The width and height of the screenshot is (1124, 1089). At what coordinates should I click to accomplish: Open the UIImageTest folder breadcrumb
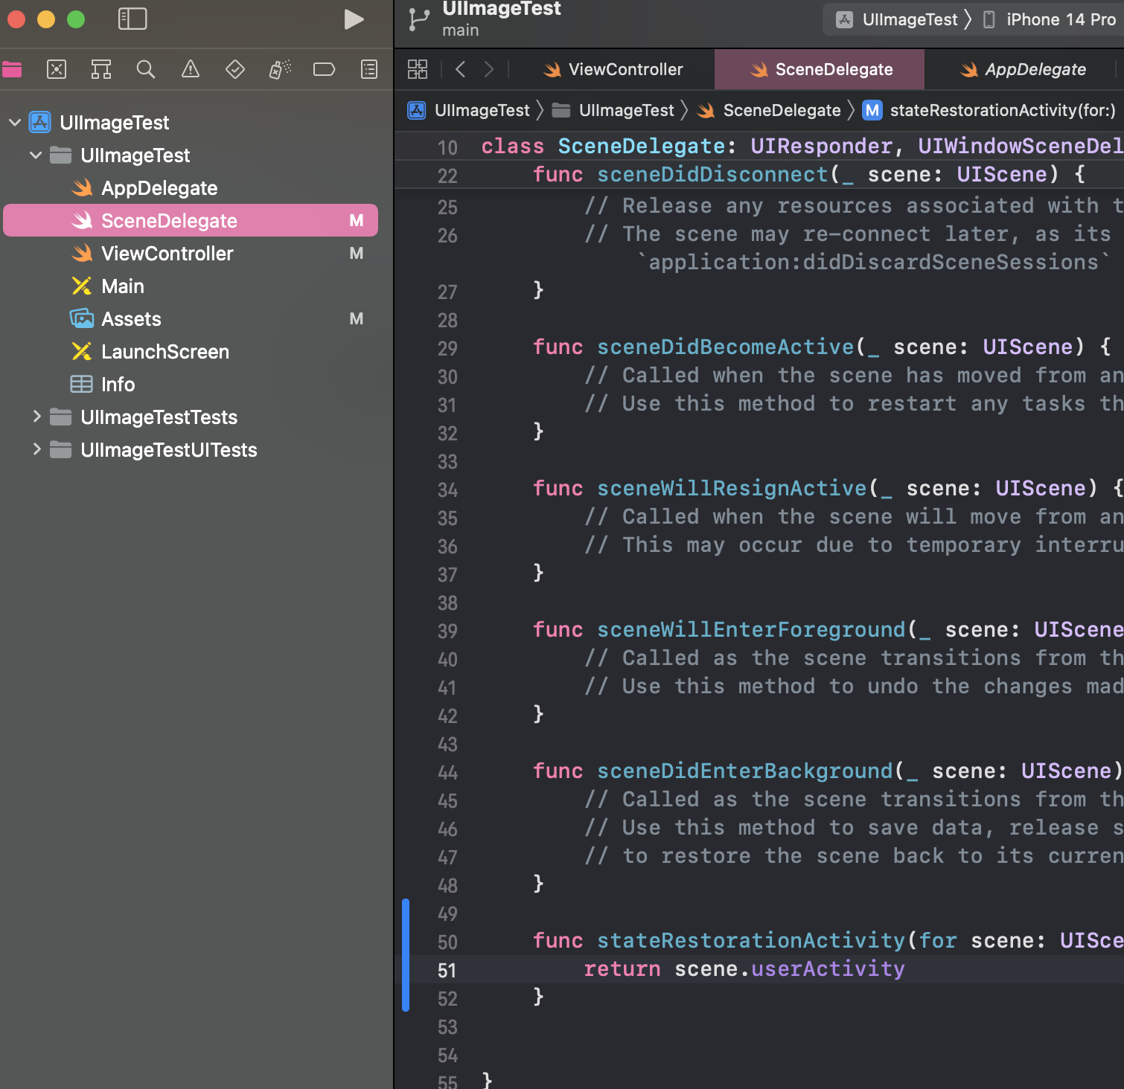point(613,110)
